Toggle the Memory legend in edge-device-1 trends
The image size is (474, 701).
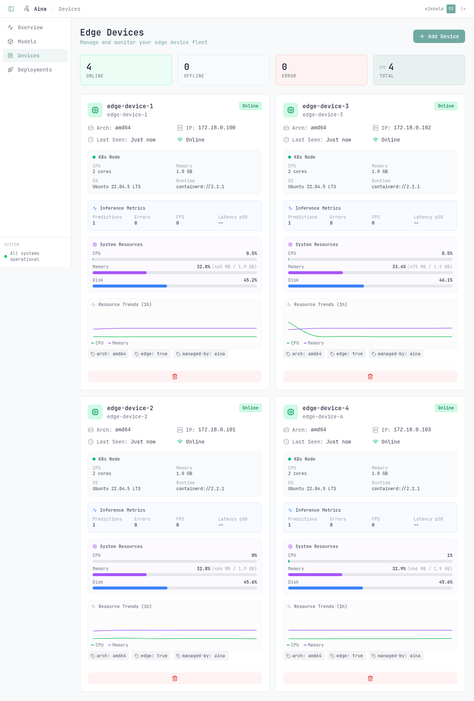point(118,343)
